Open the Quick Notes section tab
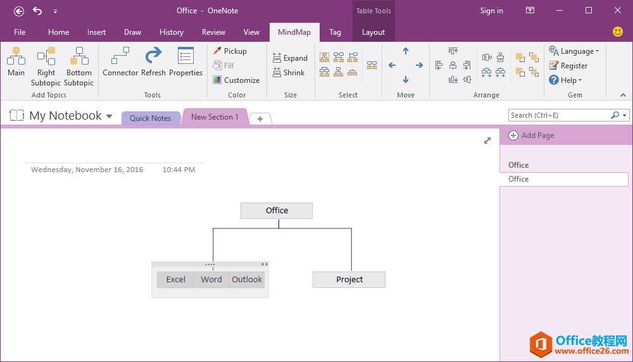The height and width of the screenshot is (362, 633). pos(150,118)
